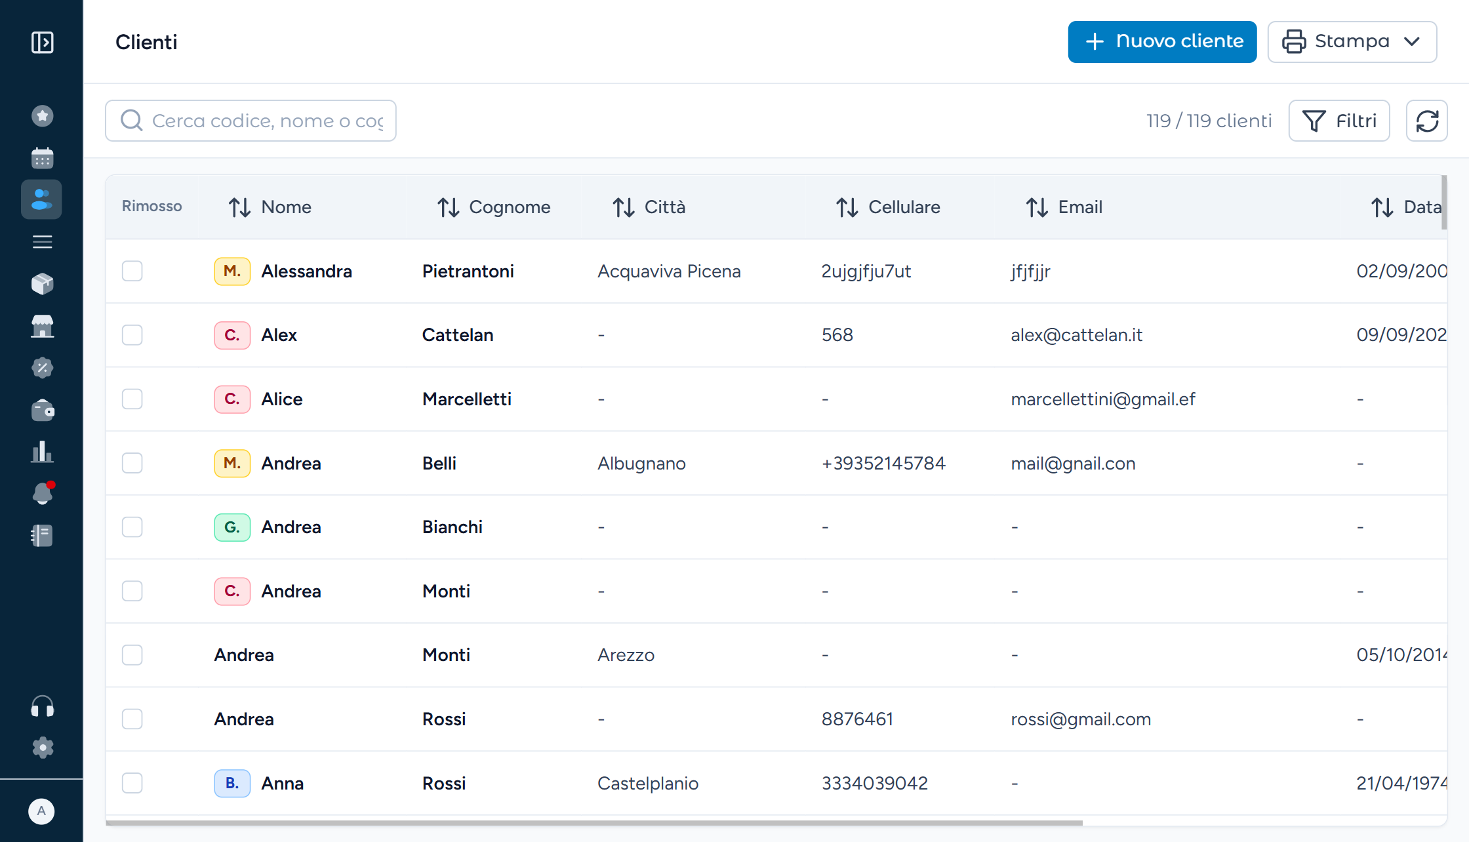
Task: Click the refresh clients list icon
Action: click(x=1427, y=121)
